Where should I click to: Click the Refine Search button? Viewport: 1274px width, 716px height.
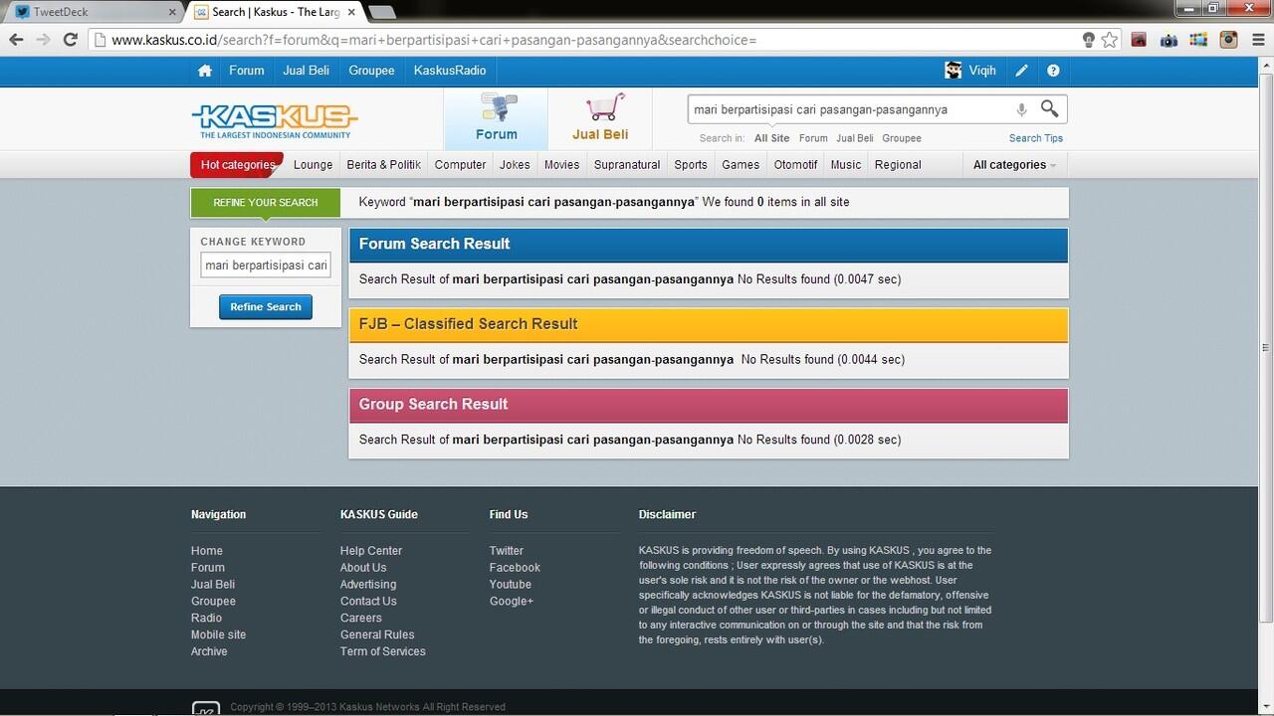point(266,307)
